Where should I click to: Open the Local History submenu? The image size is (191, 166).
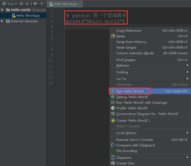click(150, 133)
